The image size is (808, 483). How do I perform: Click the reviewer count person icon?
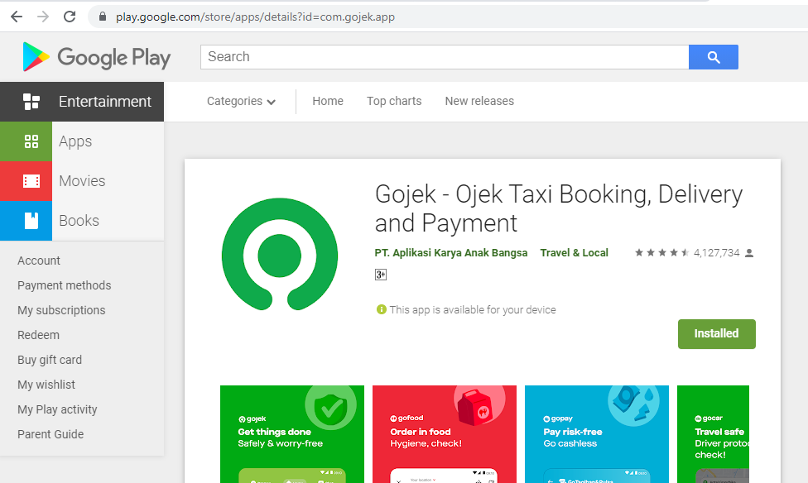pos(747,252)
